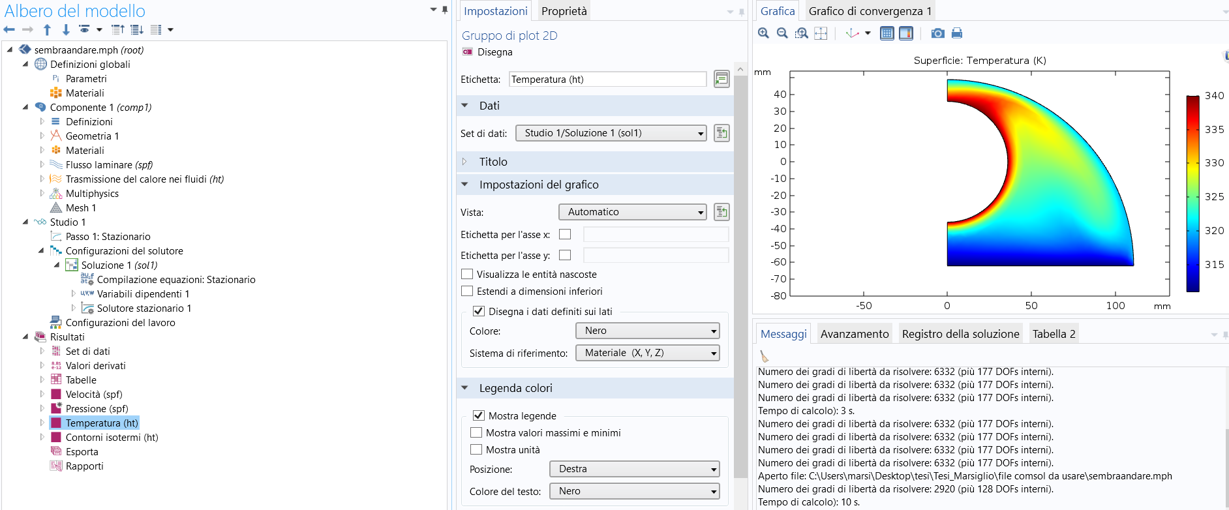Uncheck 'Mostra legende' checkbox
This screenshot has width=1229, height=510.
[479, 415]
